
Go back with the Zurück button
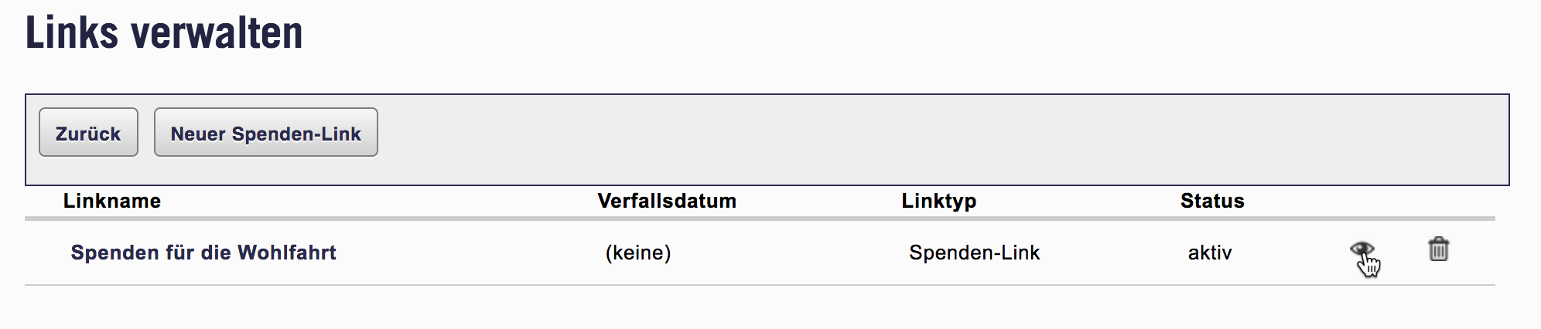point(88,133)
